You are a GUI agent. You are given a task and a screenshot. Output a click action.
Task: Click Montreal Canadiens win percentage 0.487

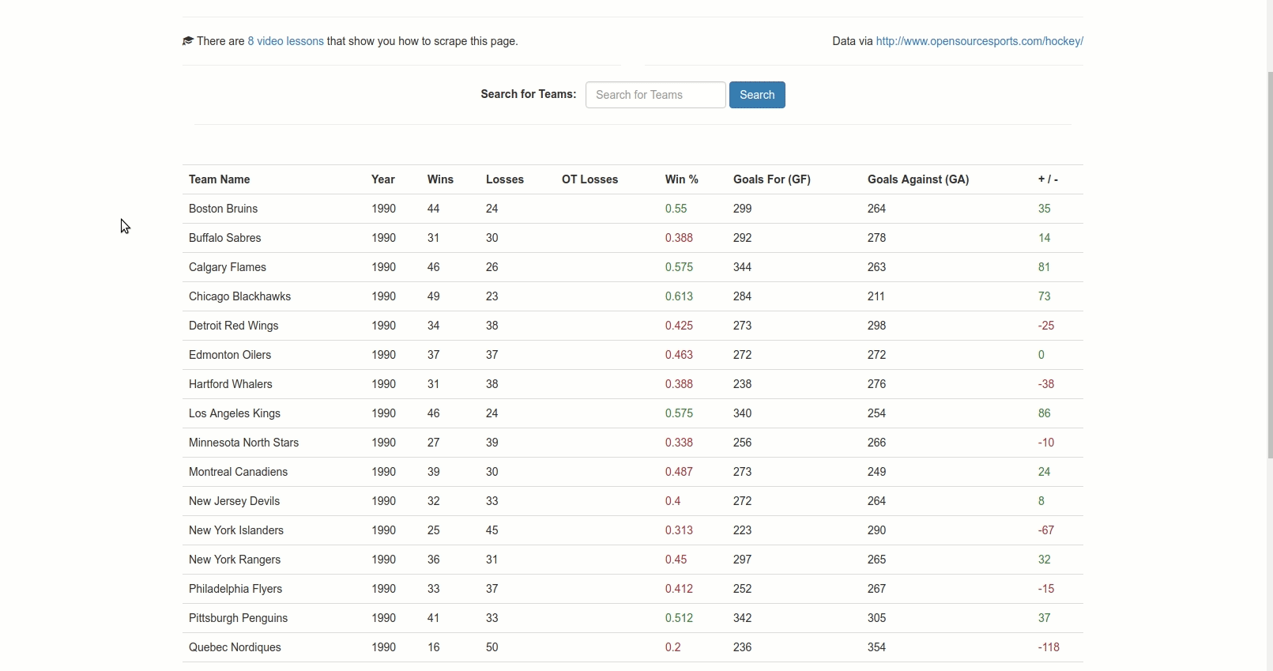[x=680, y=472]
